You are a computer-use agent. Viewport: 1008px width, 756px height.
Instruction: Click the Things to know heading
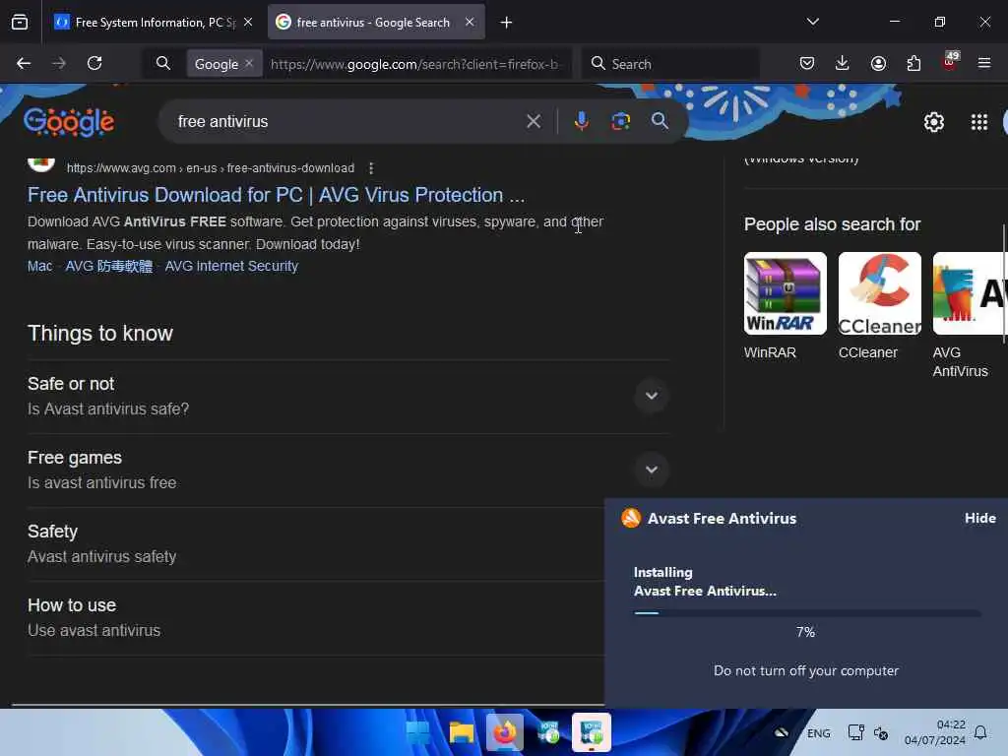click(x=100, y=334)
